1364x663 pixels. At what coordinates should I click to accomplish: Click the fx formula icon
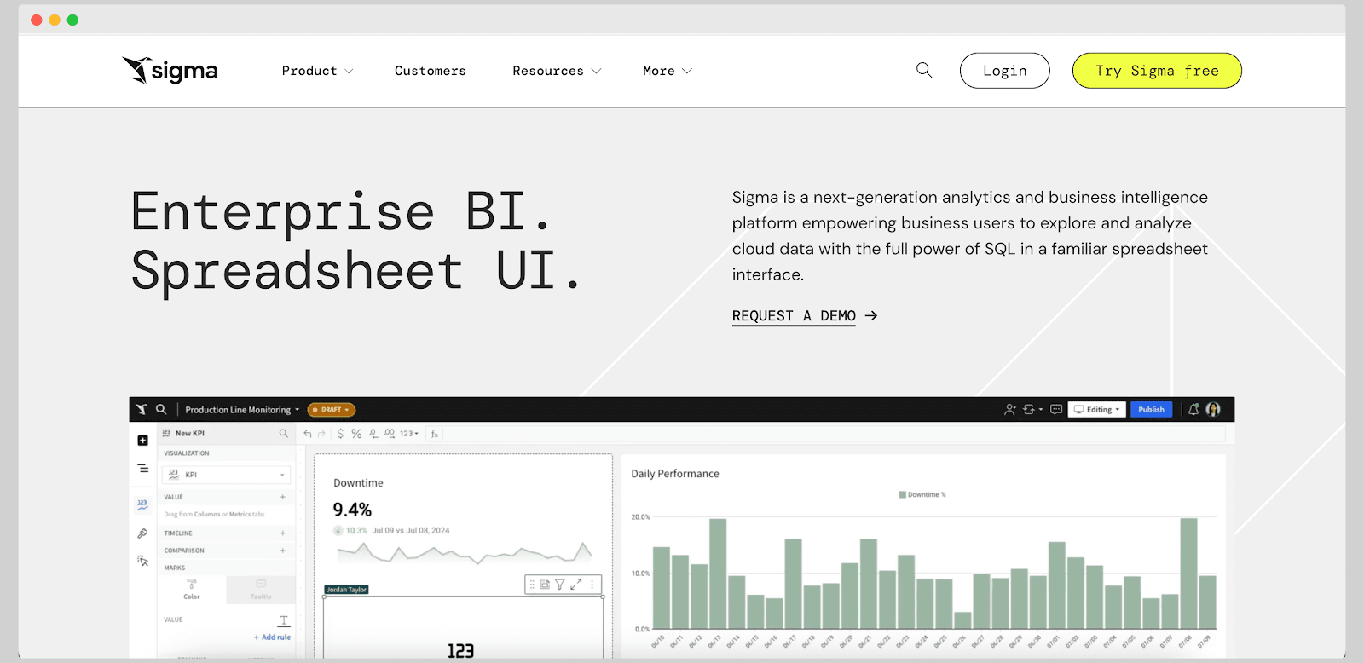click(x=435, y=434)
